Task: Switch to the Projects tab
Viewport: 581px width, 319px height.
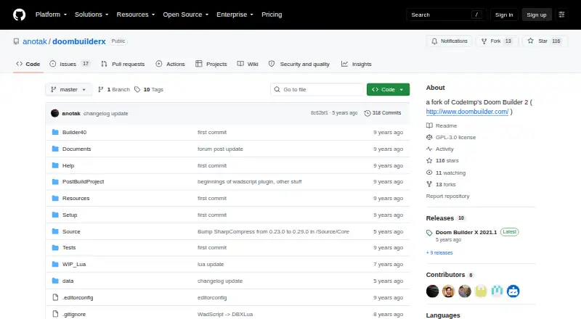Action: (211, 64)
